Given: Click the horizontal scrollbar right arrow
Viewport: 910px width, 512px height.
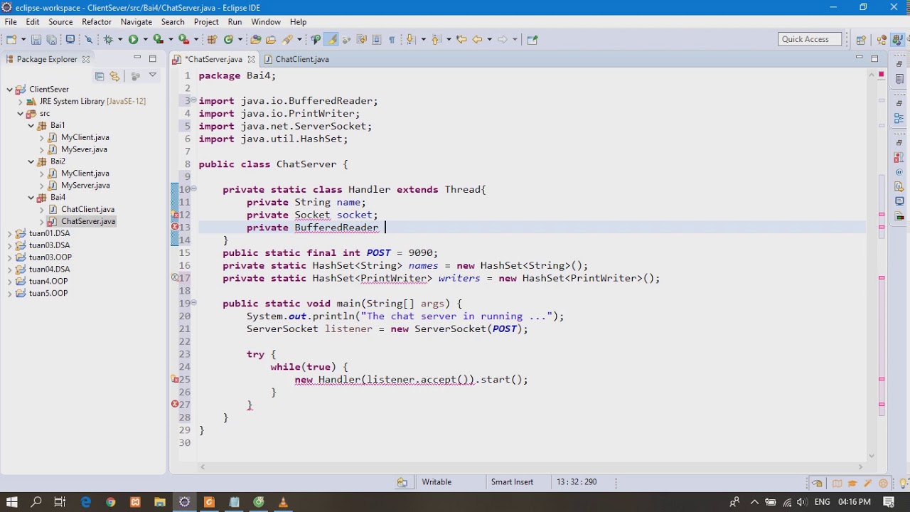Looking at the screenshot, I should 860,467.
